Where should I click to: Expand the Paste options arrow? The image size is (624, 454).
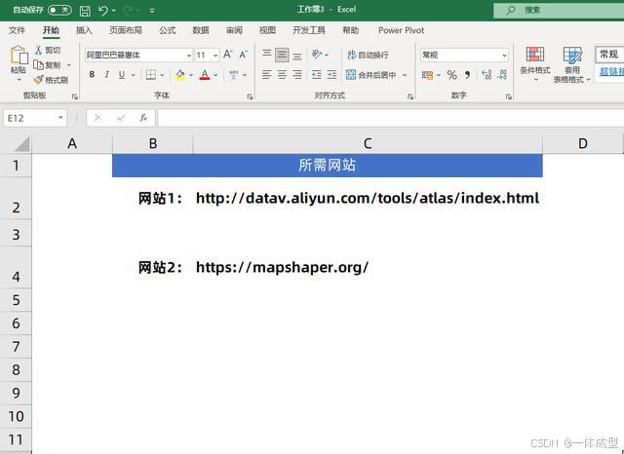pyautogui.click(x=19, y=80)
